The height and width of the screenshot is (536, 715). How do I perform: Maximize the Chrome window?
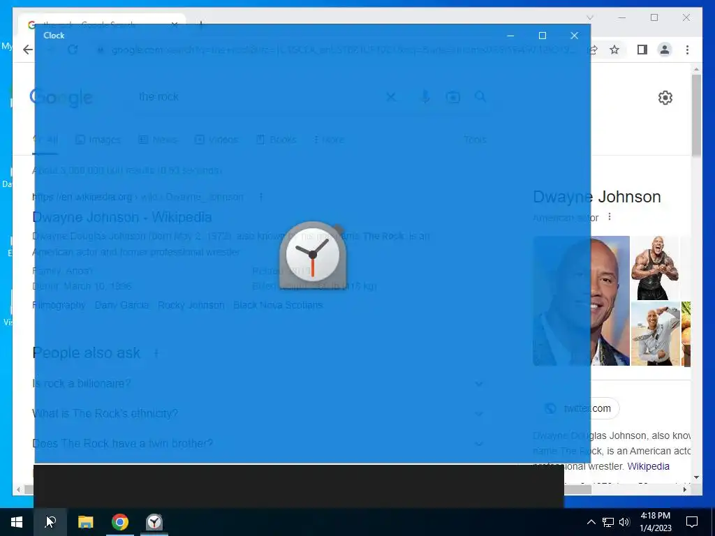point(654,17)
